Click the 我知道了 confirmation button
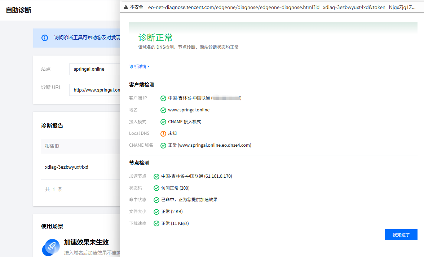 pyautogui.click(x=401, y=235)
